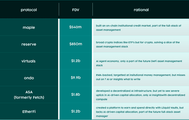189x120 pixels.
Task: Click the "FDV" column header
Action: [75, 10]
